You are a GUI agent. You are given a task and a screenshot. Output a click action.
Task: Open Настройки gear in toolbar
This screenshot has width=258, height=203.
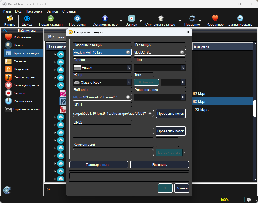pos(77,18)
